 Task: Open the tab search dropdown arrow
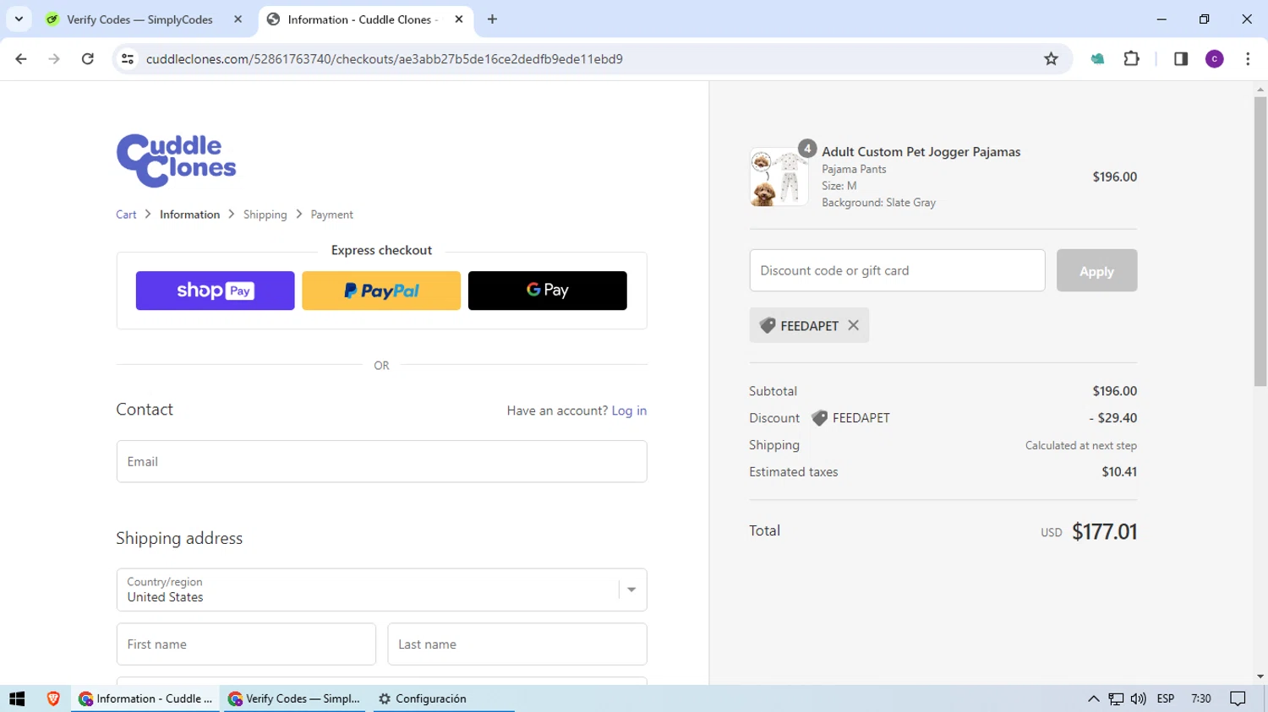(19, 19)
